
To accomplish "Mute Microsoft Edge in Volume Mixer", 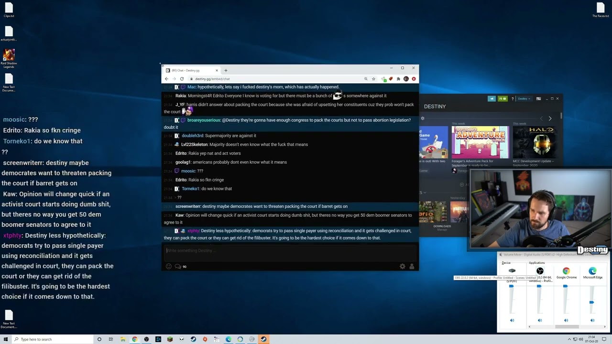I will tap(592, 321).
